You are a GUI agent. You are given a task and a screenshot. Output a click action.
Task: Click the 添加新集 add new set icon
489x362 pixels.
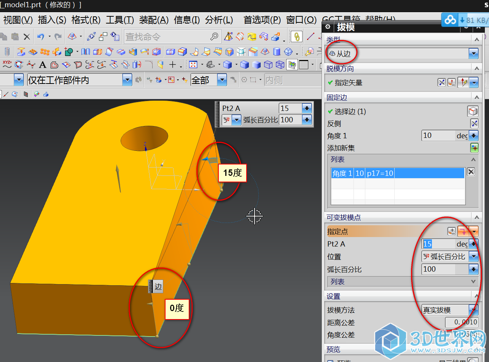point(474,148)
